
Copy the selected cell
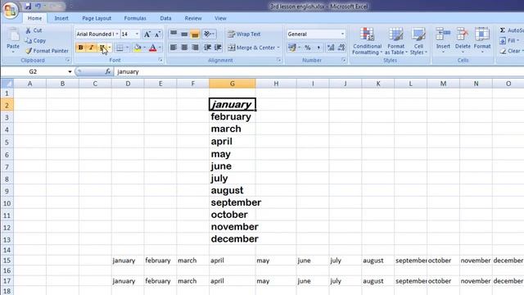[x=35, y=40]
